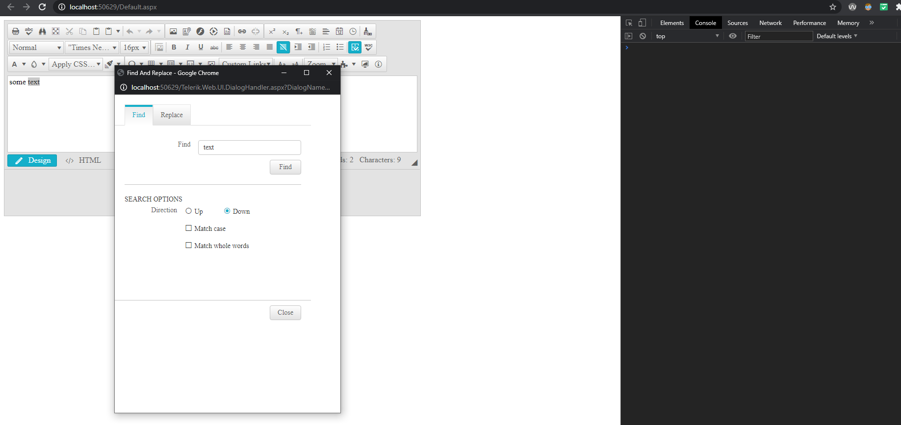This screenshot has width=901, height=425.
Task: Toggle the DevTools device toolbar icon
Action: 642,23
